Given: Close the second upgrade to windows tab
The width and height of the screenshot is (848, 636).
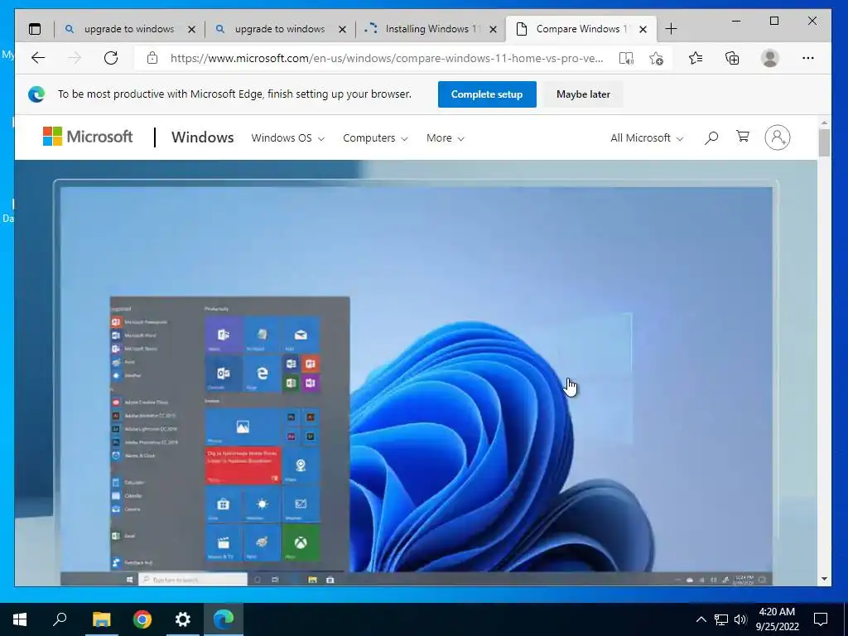Looking at the screenshot, I should 342,29.
